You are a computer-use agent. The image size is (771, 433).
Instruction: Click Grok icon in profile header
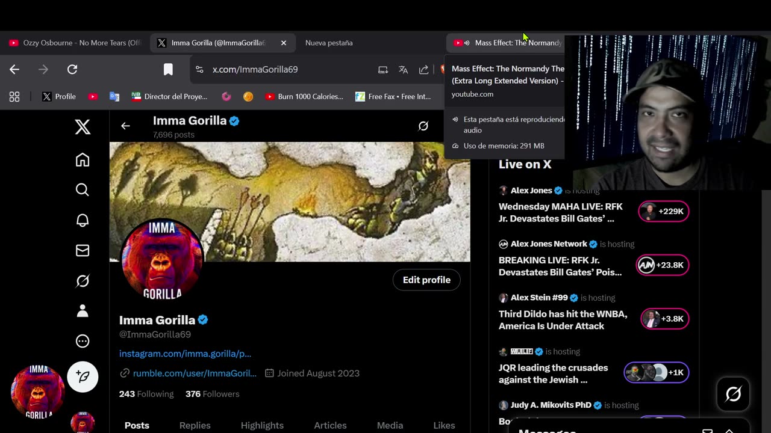click(x=423, y=126)
